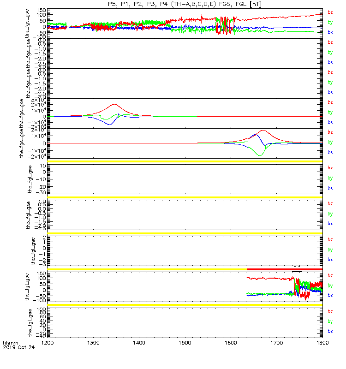Image resolution: width=346 pixels, height=369 pixels.
Task: Click the "thc_fgs_gse" y-axis label
Action: pos(28,83)
